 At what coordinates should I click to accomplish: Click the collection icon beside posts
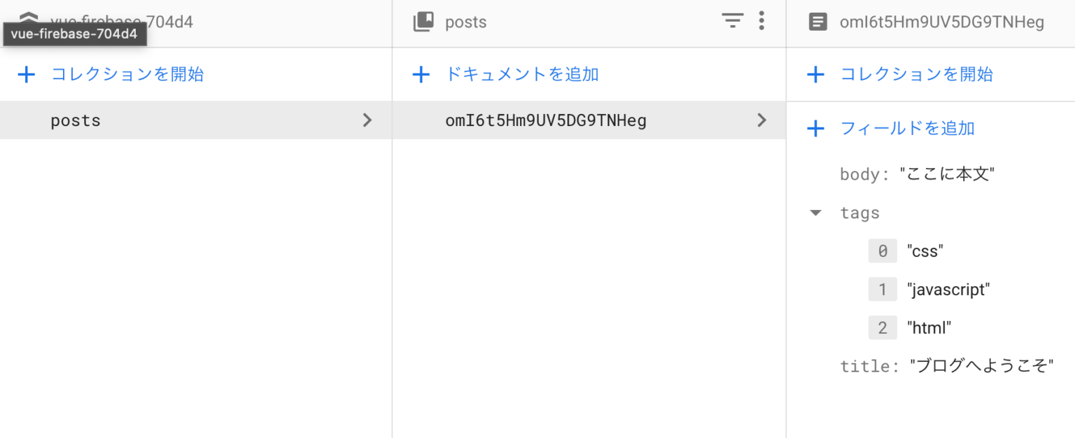pyautogui.click(x=423, y=22)
